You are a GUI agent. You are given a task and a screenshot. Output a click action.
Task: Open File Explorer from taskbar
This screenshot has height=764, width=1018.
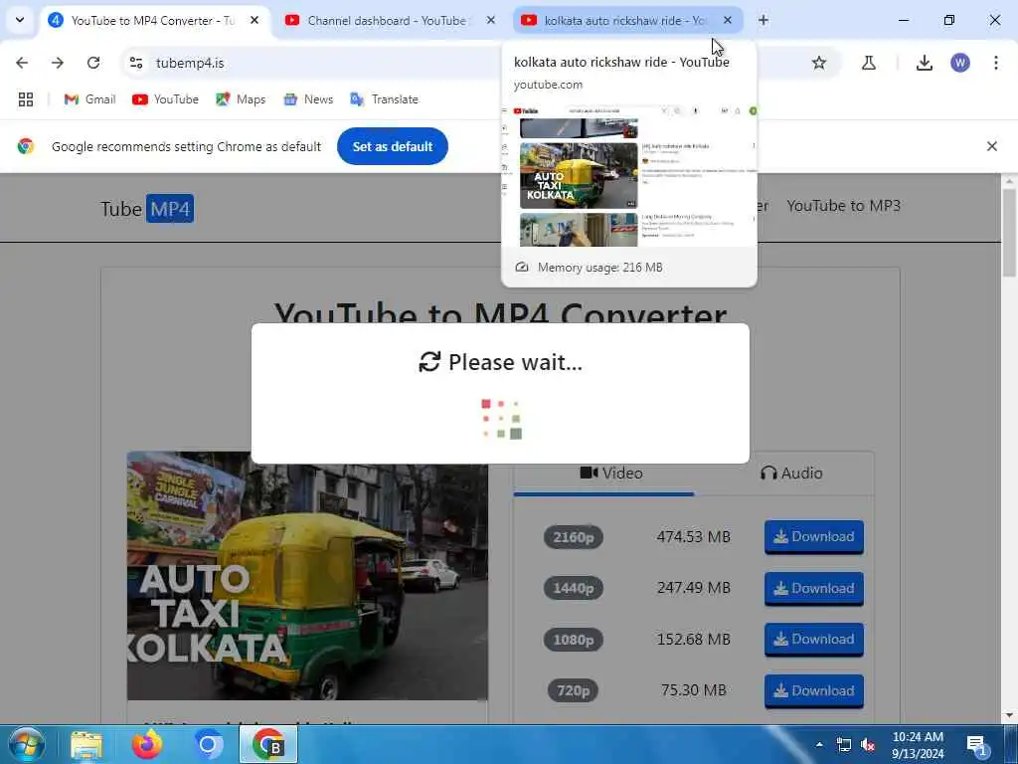coord(86,744)
